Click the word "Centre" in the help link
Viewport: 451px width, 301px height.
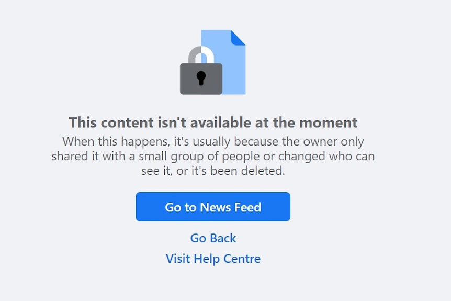tap(242, 259)
